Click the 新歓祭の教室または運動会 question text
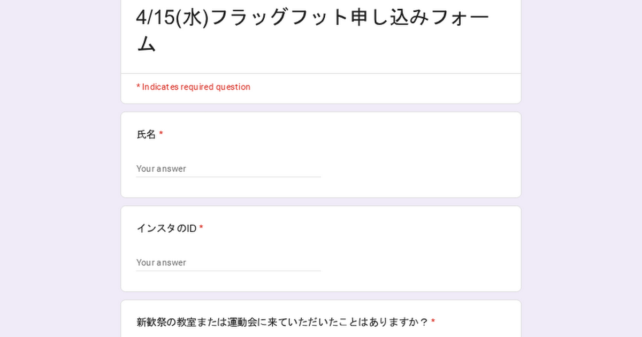This screenshot has width=642, height=337. click(282, 322)
